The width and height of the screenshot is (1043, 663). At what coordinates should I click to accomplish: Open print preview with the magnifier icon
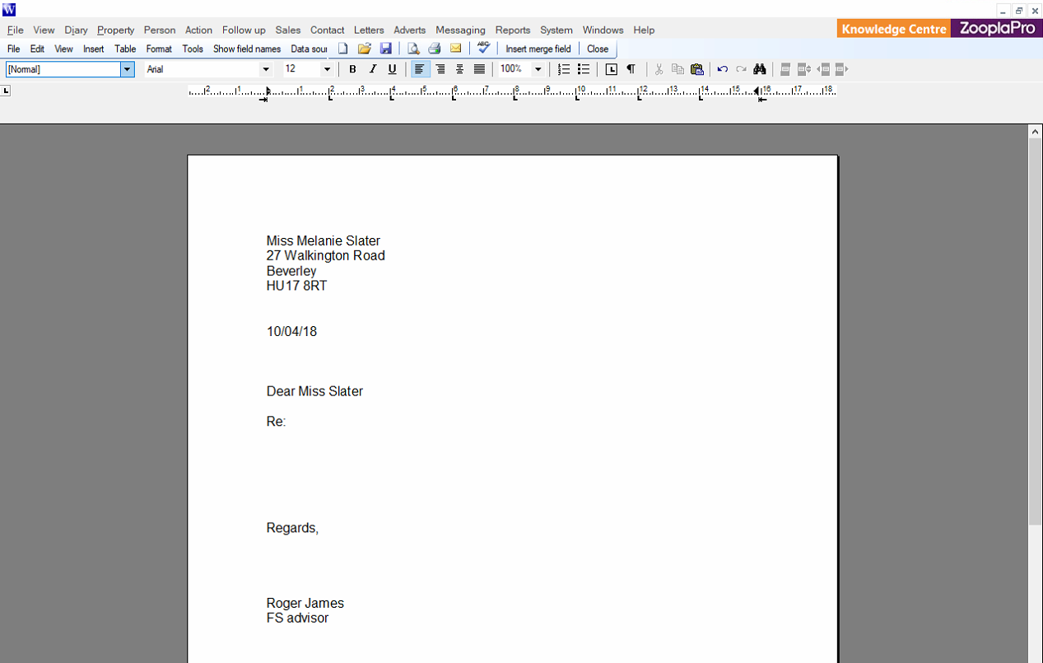click(414, 49)
